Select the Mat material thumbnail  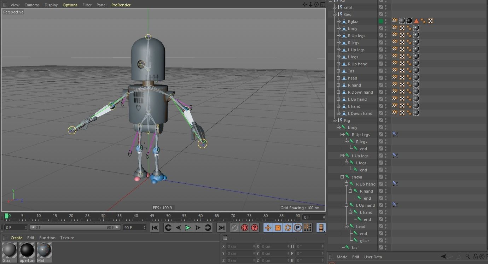tap(44, 250)
